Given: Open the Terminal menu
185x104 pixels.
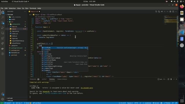Looking at the screenshot, I should pyautogui.click(x=33, y=8).
